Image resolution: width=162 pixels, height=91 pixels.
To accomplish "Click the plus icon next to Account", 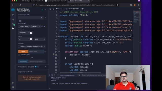I will [25, 24].
